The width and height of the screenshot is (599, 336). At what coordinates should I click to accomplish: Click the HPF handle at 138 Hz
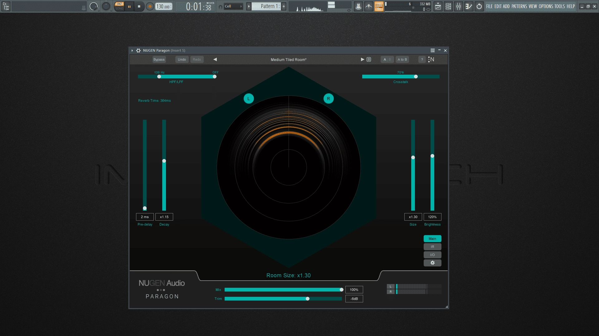click(159, 77)
